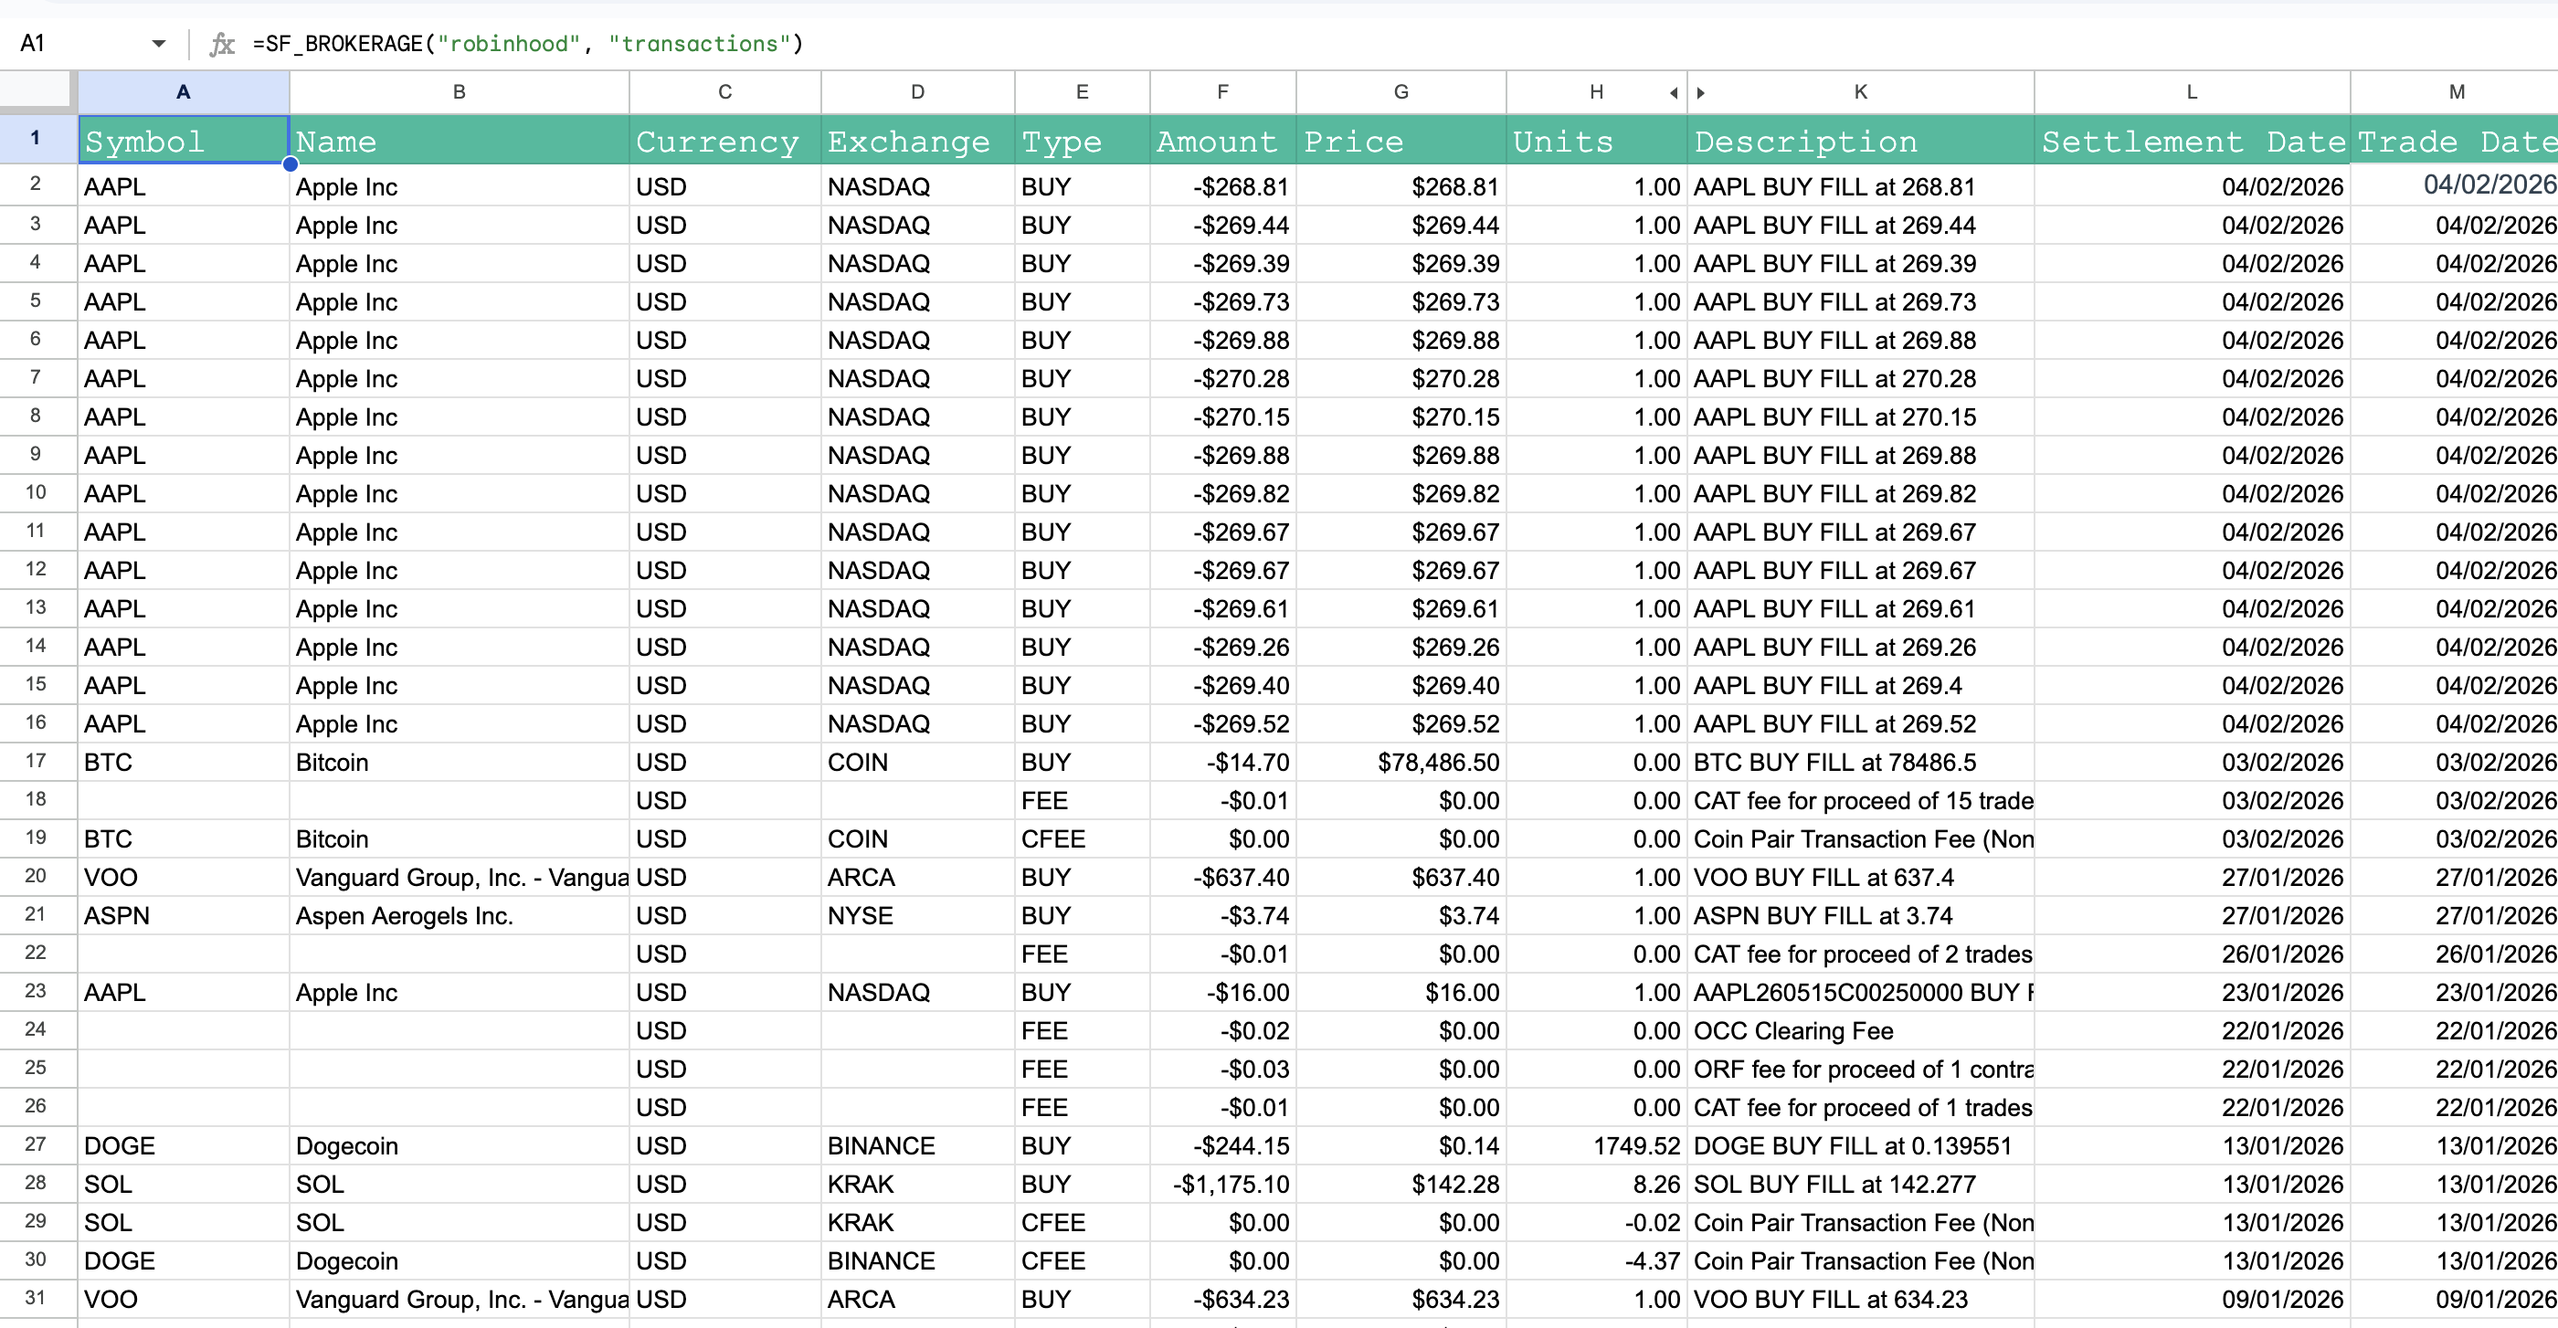Image resolution: width=2558 pixels, height=1328 pixels.
Task: Click units 1749.52 cell
Action: click(1597, 1146)
